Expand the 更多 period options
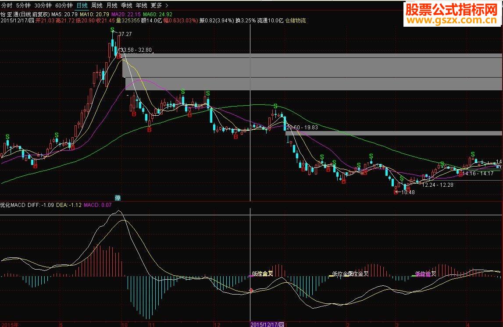503x327 pixels. (x=159, y=5)
